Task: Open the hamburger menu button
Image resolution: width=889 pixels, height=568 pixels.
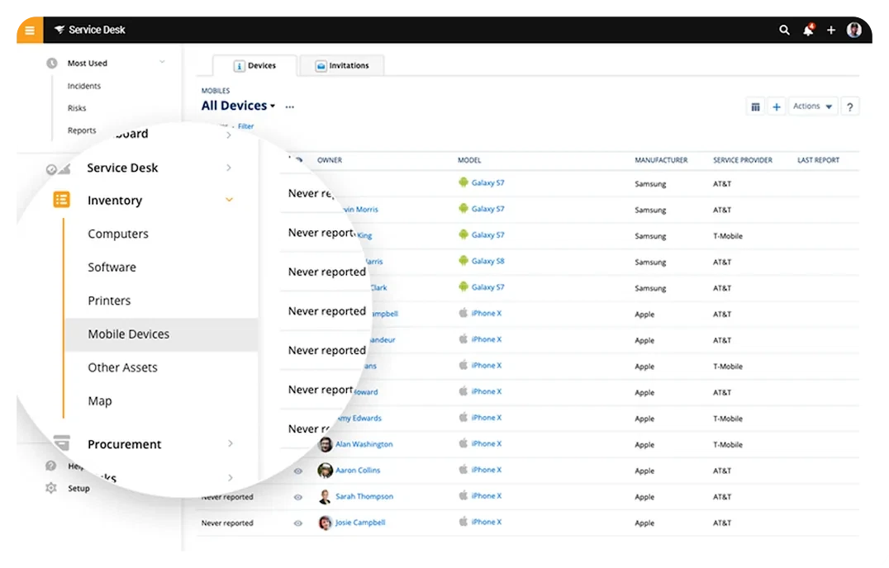Action: [x=30, y=30]
